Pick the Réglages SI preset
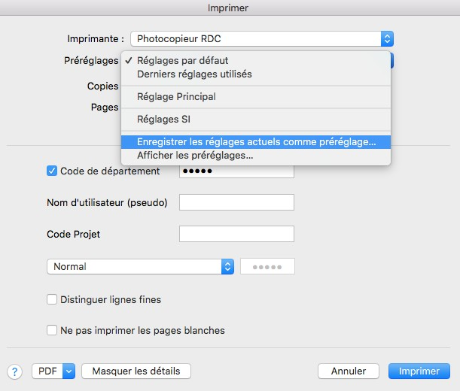Image resolution: width=460 pixels, height=391 pixels. tap(163, 119)
